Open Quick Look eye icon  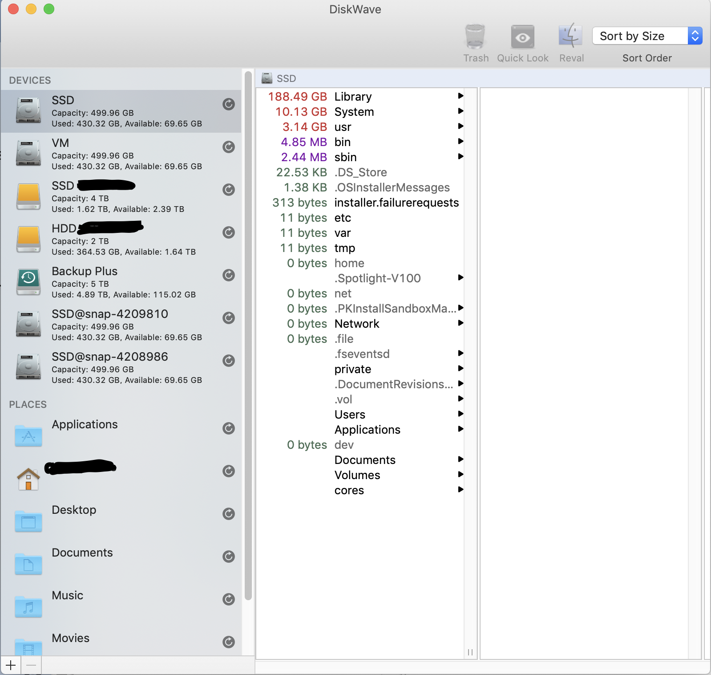click(x=522, y=37)
